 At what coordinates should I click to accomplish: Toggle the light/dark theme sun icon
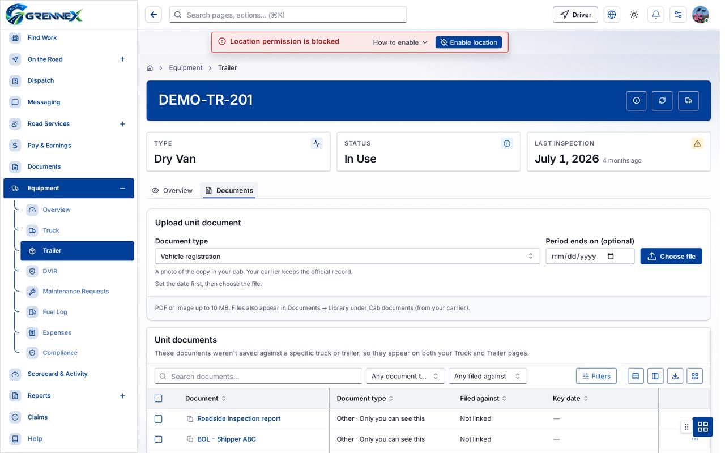pyautogui.click(x=634, y=15)
